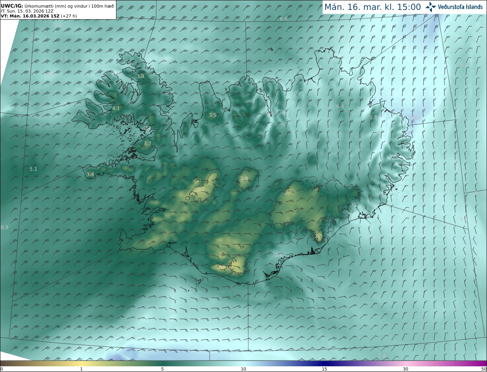Click the 6.6 value near the top
Screen dimensions: 487x372
click(284, 19)
